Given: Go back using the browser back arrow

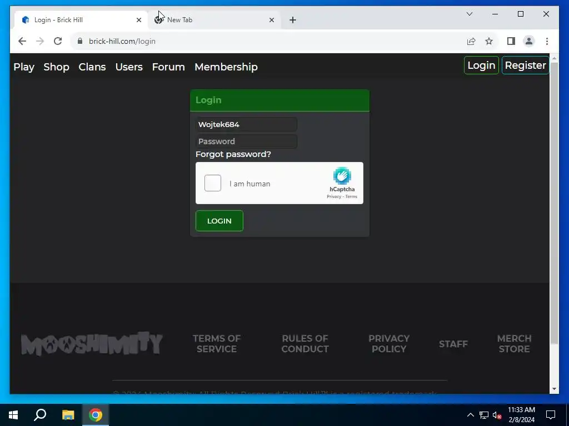Looking at the screenshot, I should click(x=22, y=41).
